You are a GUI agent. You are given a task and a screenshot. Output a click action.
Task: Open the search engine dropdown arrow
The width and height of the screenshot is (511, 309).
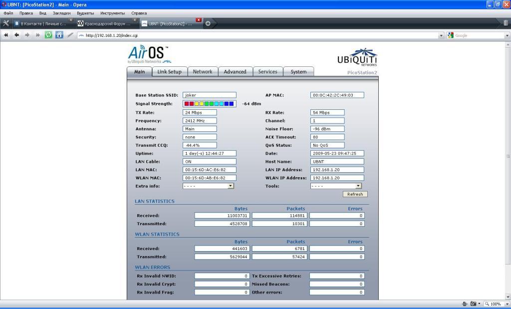[x=507, y=35]
